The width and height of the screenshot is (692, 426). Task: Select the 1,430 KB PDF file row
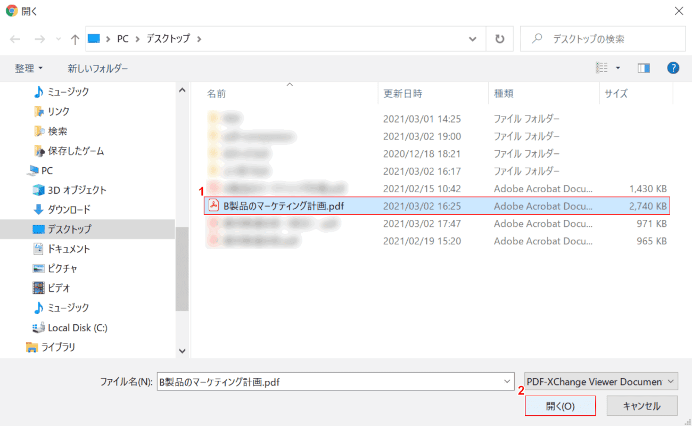436,189
